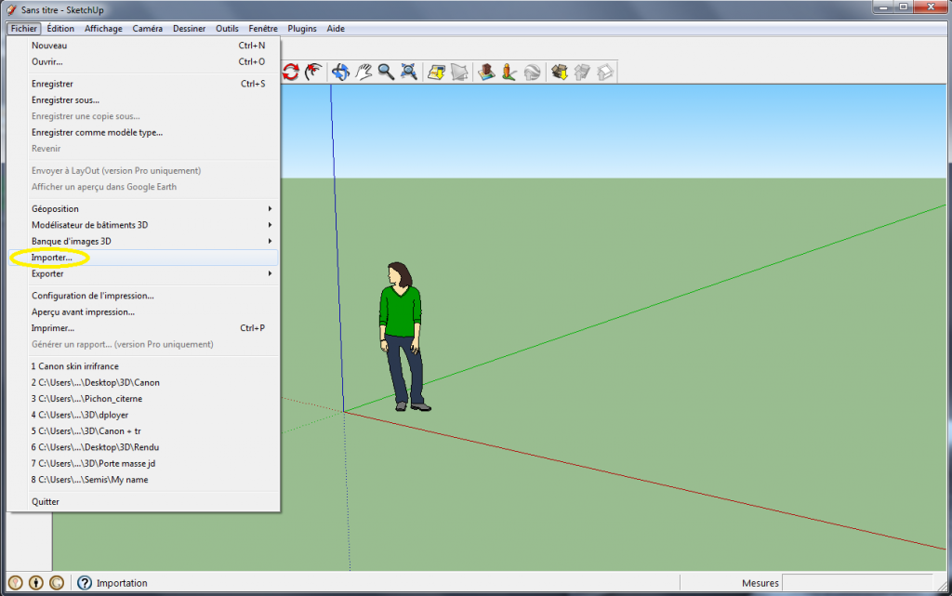This screenshot has height=596, width=952.
Task: Click the Get Models download icon
Action: click(x=559, y=73)
